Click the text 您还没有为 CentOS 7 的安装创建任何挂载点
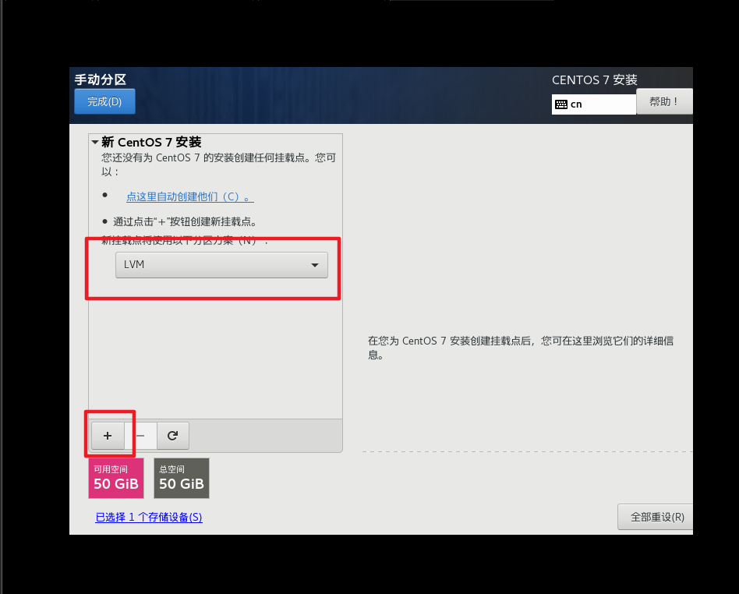Viewport: 739px width, 594px height. coord(203,157)
